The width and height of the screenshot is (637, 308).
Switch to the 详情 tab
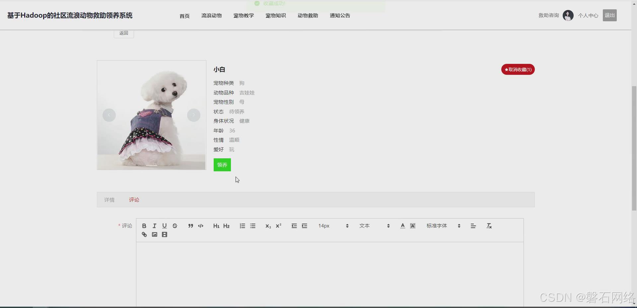pos(109,199)
